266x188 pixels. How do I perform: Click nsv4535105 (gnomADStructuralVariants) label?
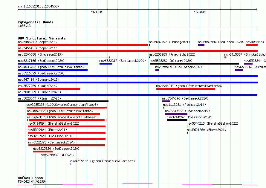click(x=103, y=161)
